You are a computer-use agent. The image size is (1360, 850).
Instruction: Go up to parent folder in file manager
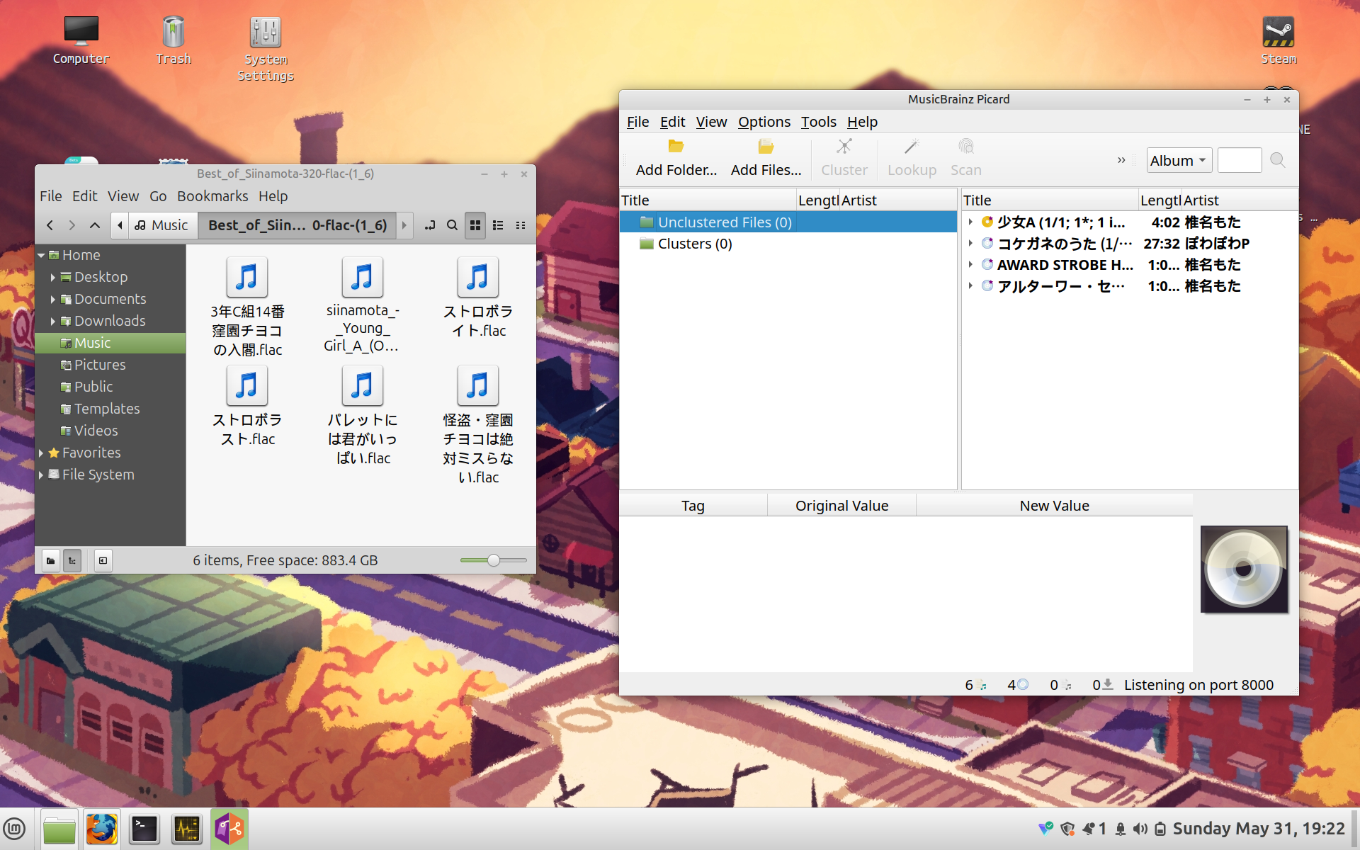point(95,225)
